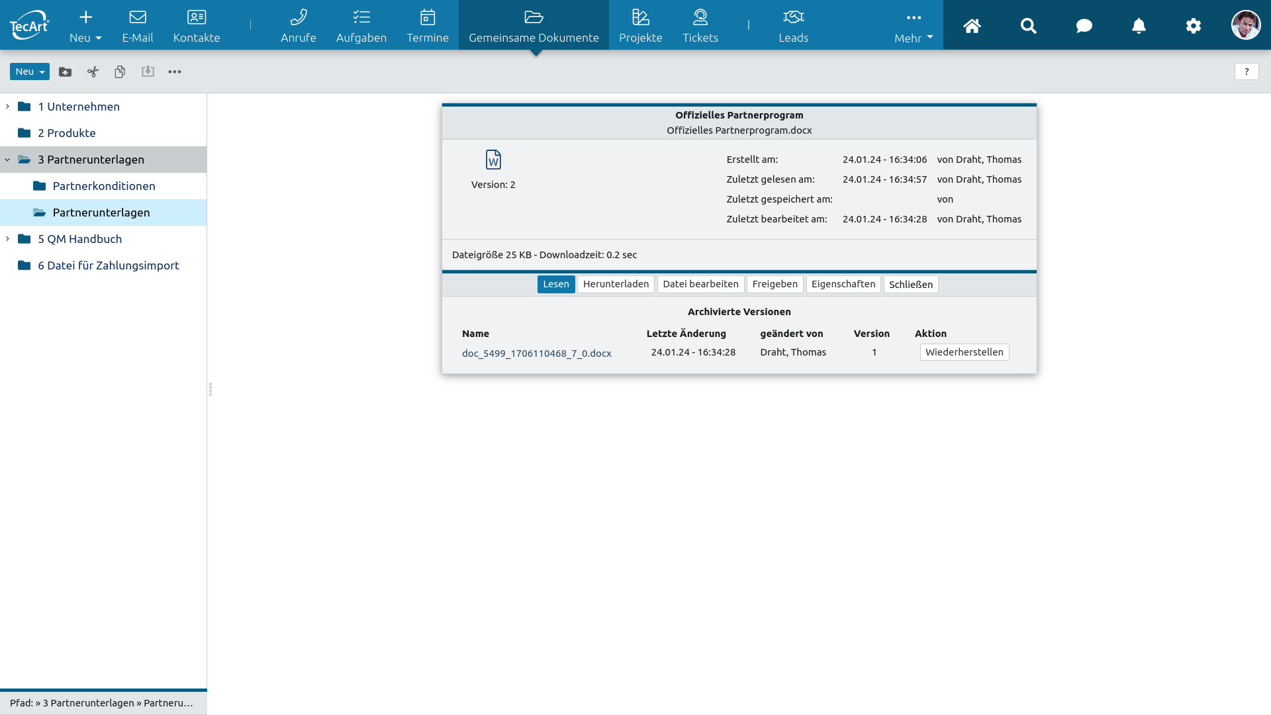This screenshot has width=1271, height=715.
Task: Click the upload folder icon in toolbar
Action: [x=65, y=71]
